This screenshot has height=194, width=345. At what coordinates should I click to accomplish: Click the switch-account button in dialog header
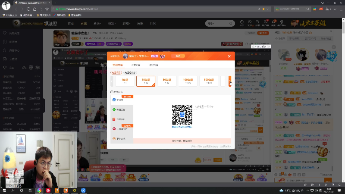[178, 56]
